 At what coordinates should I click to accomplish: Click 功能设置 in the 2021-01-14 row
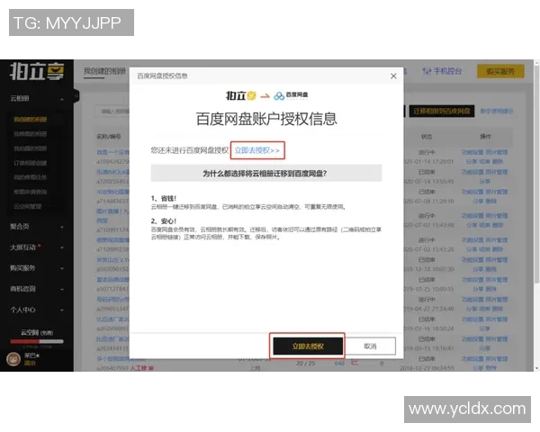472,152
